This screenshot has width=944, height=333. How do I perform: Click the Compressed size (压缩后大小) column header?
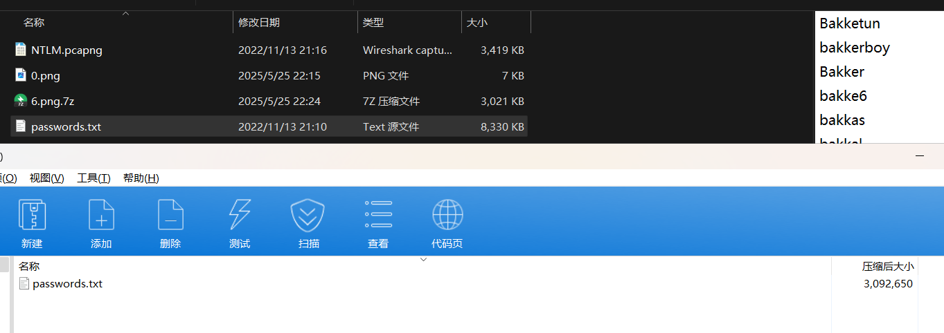(x=887, y=267)
